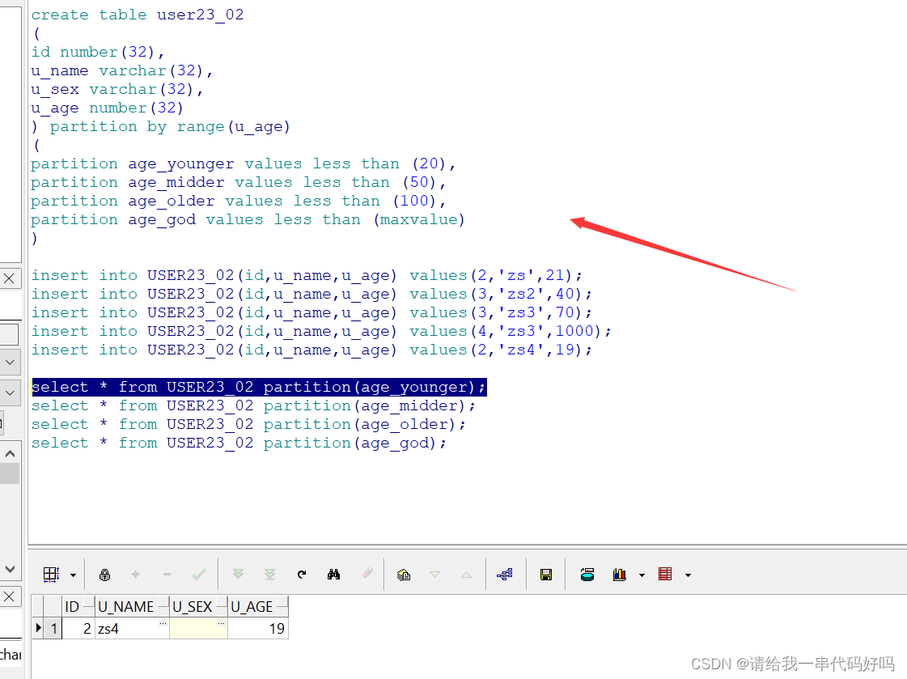
Task: Click the U_AGE column header
Action: coord(258,607)
